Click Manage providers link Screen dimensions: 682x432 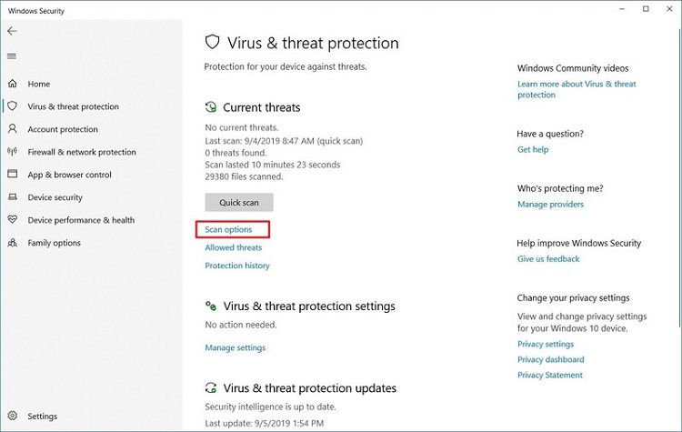coord(551,204)
